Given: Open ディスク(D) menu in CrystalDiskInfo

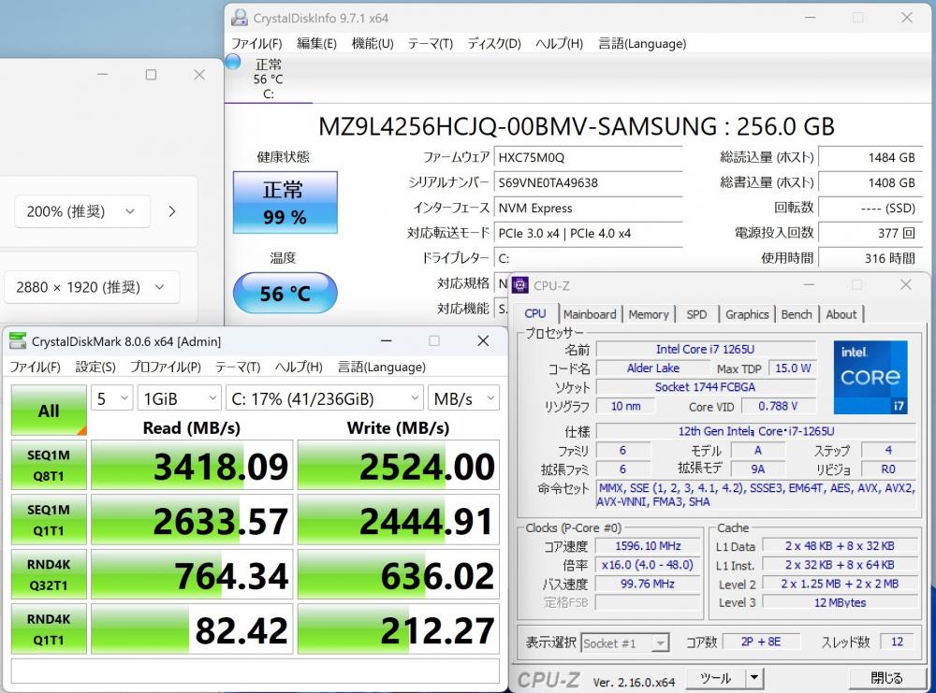Looking at the screenshot, I should [x=494, y=44].
